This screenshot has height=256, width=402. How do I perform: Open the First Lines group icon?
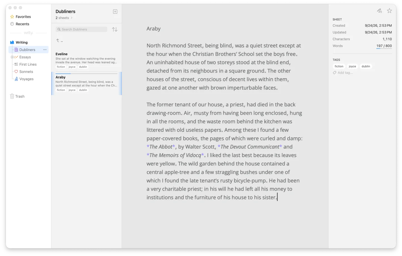pyautogui.click(x=16, y=64)
